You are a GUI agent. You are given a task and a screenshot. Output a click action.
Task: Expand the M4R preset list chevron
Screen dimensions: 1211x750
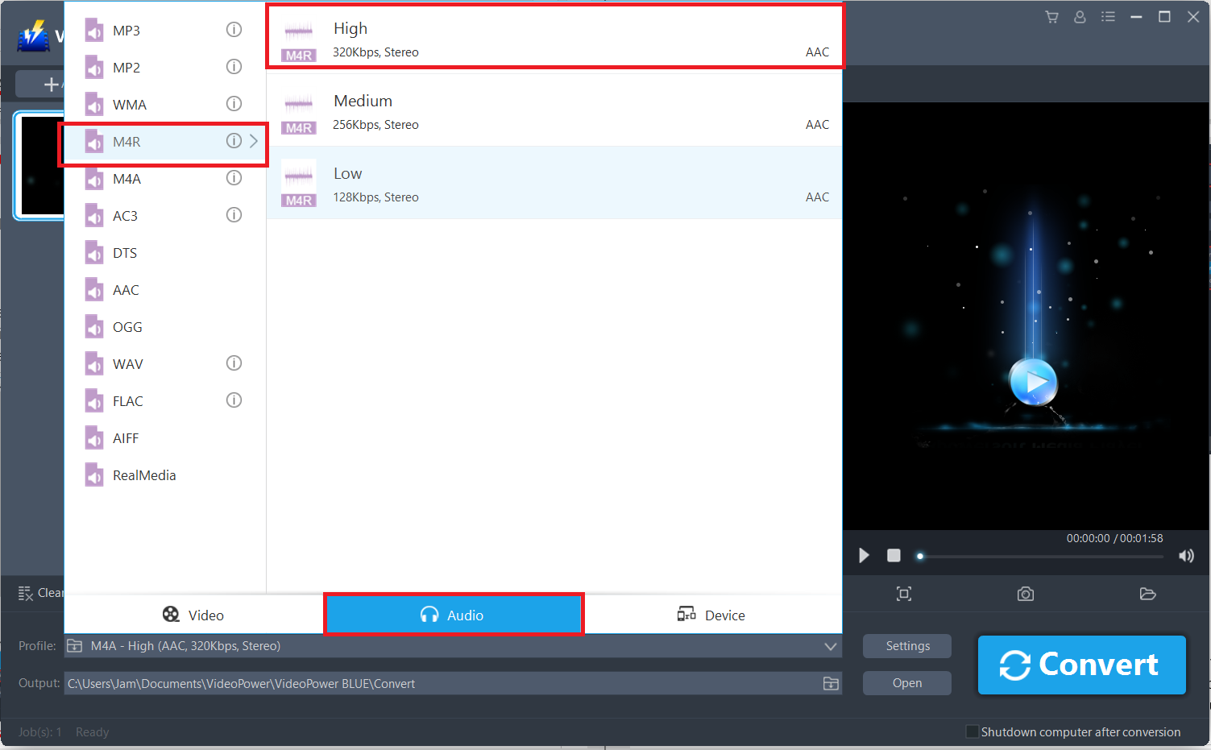(x=253, y=141)
